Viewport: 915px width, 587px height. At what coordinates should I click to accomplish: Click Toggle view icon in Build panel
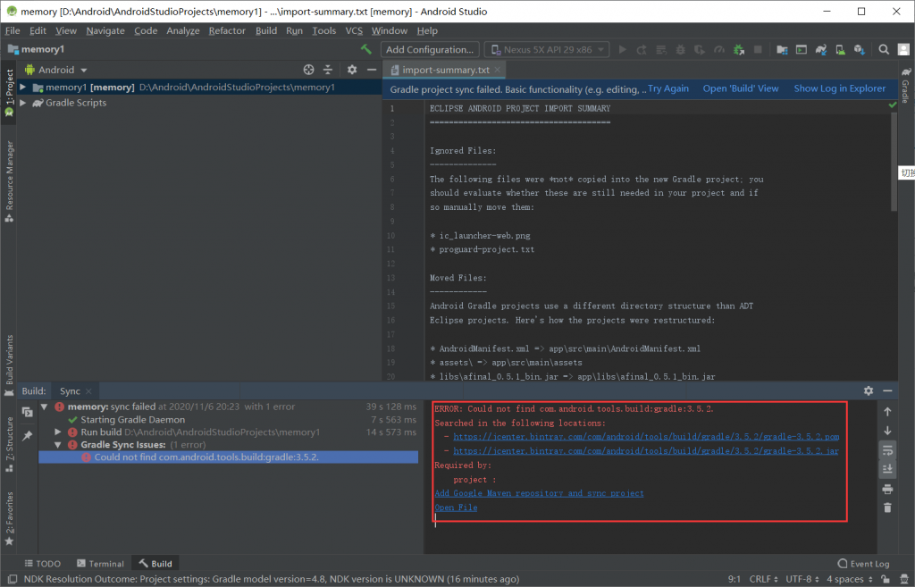(27, 411)
